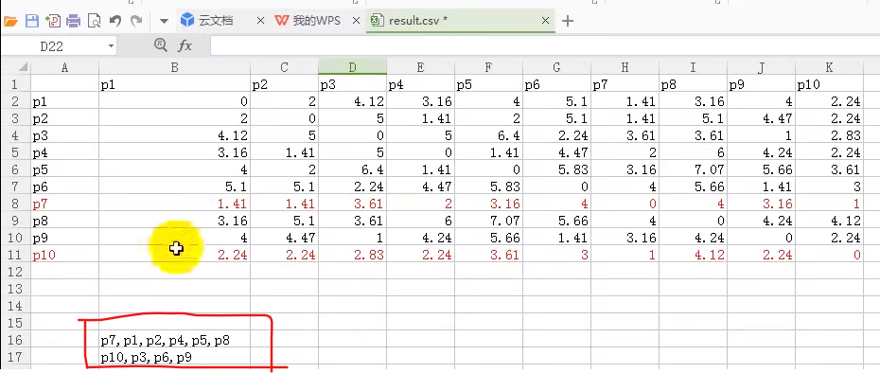Print the document with the printer icon
This screenshot has width=880, height=373.
73,22
